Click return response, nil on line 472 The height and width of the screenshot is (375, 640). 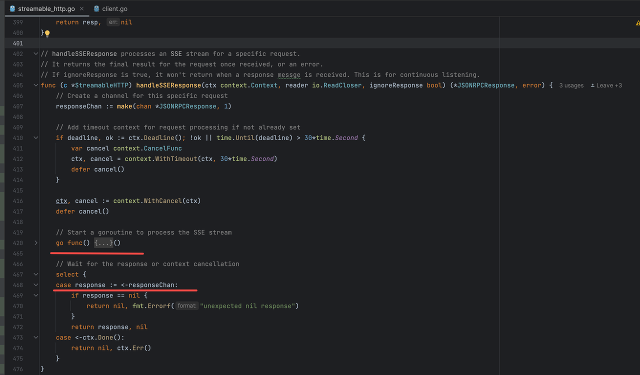[x=109, y=326]
